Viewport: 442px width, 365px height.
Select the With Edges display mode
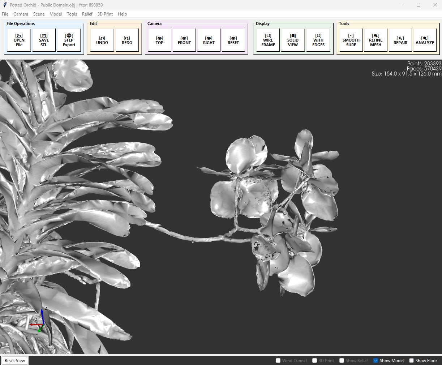[318, 40]
